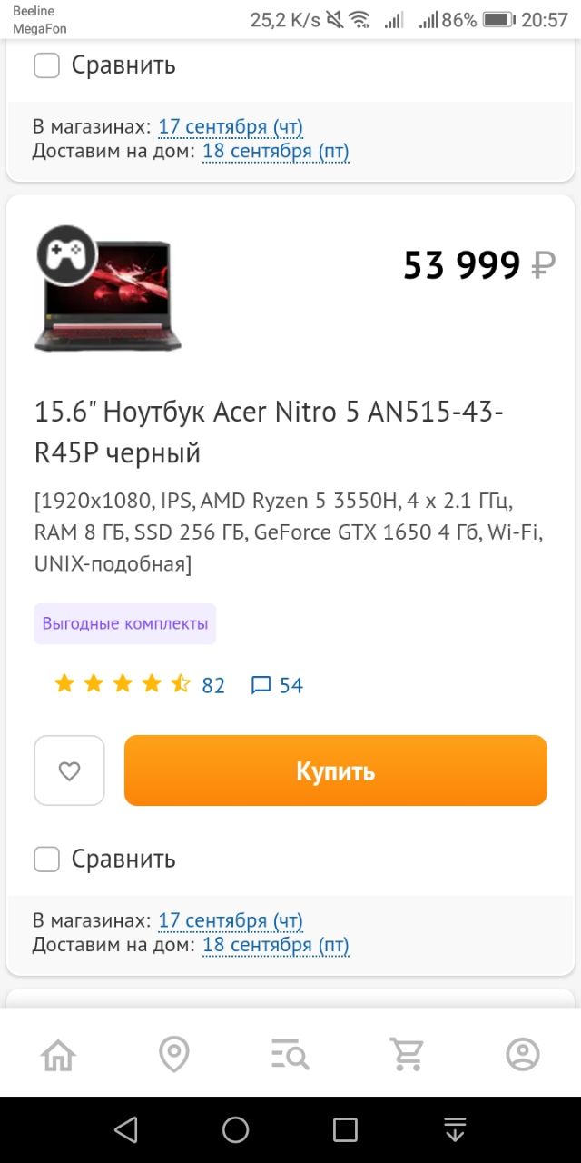This screenshot has width=581, height=1163.
Task: Open in-store date 17 сентября in Acer card
Action: tap(231, 920)
